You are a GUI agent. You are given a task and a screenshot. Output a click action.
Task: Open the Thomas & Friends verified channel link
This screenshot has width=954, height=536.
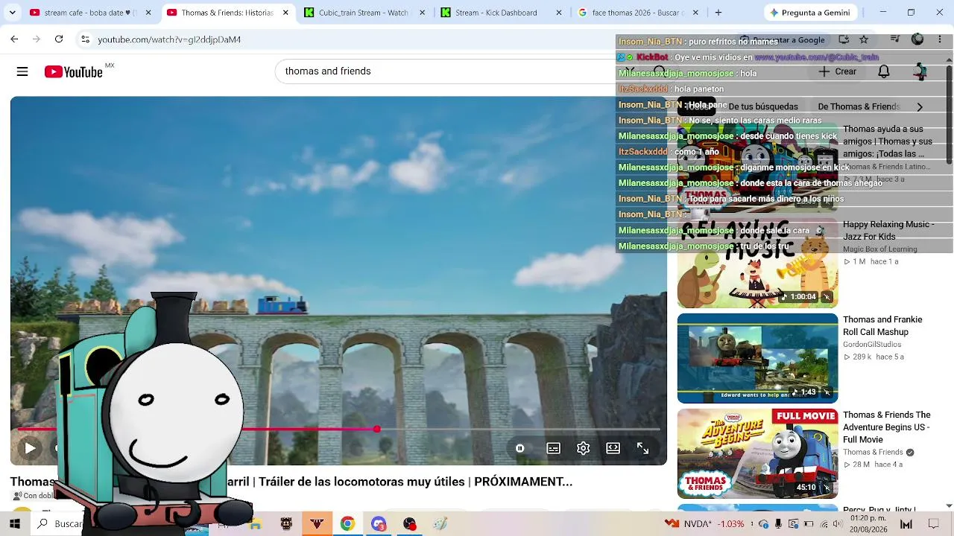point(878,452)
